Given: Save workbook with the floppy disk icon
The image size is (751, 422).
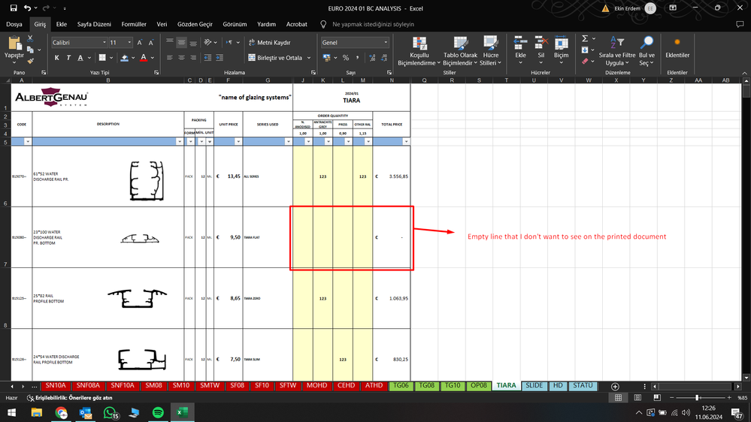Looking at the screenshot, I should point(14,8).
